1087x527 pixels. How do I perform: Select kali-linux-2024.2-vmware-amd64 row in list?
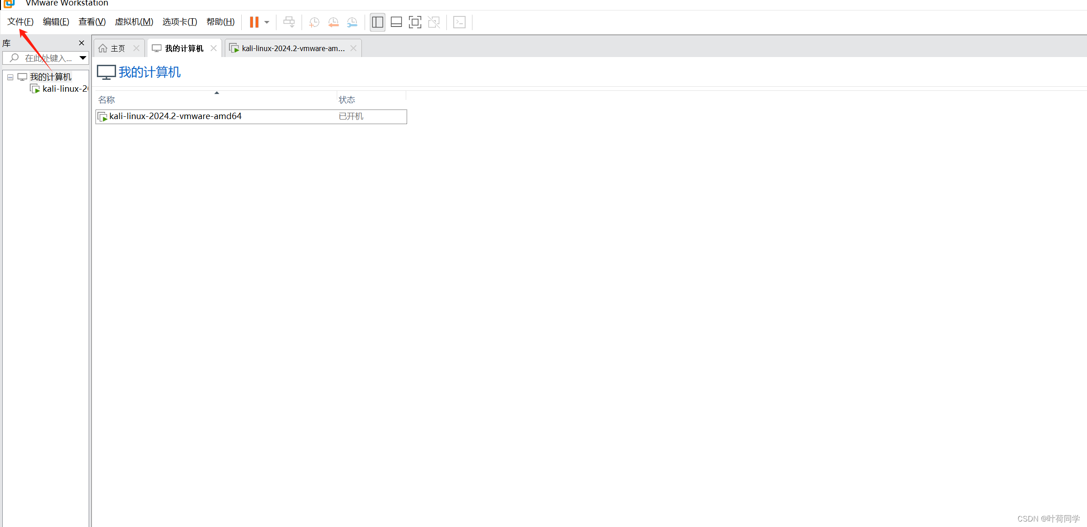coord(251,116)
